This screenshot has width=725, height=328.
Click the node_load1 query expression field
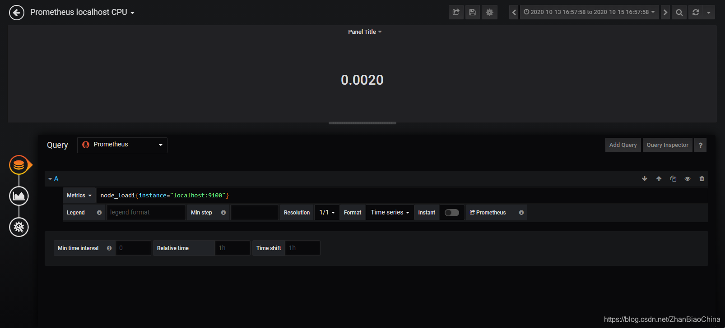[x=402, y=196]
